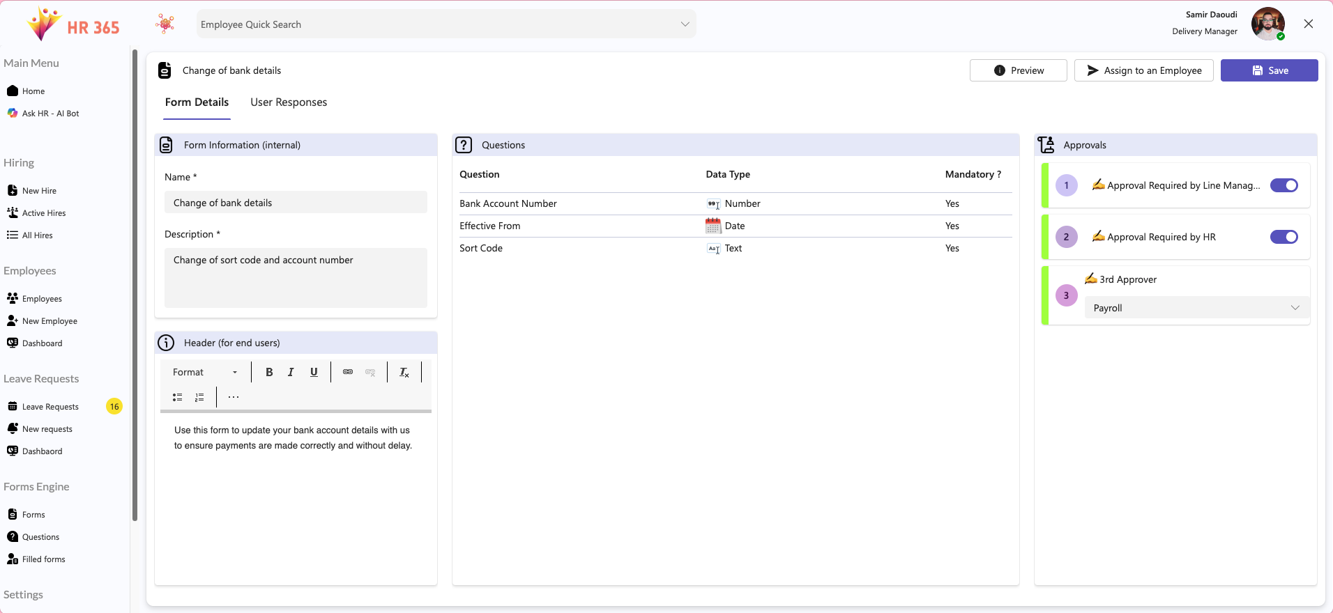Image resolution: width=1333 pixels, height=613 pixels.
Task: Click the Underline formatting icon
Action: (314, 372)
